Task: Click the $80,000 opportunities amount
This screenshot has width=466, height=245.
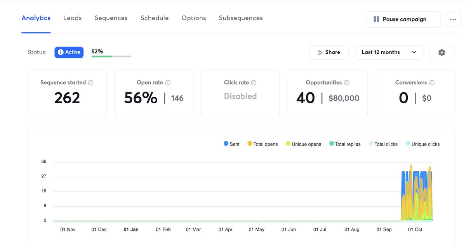Action: tap(344, 99)
